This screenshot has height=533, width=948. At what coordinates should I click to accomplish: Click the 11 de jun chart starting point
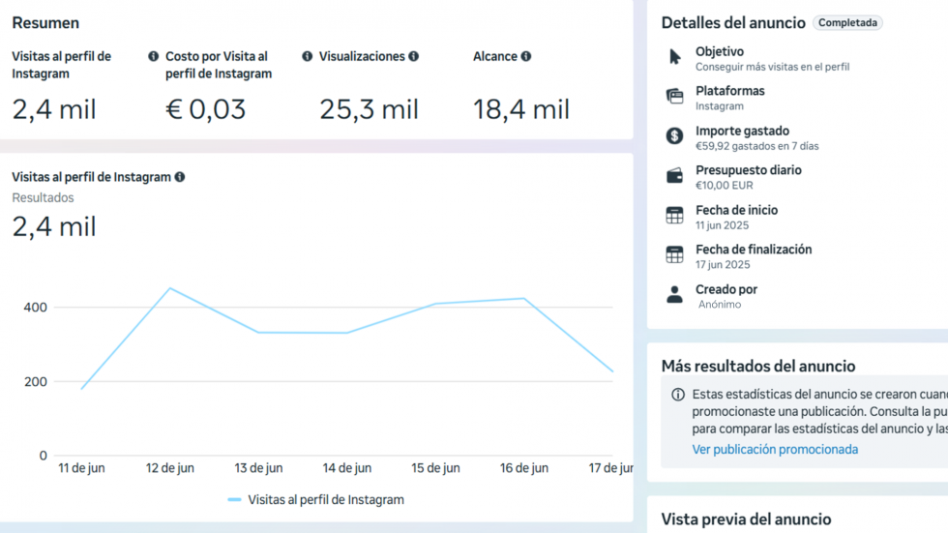coord(81,389)
